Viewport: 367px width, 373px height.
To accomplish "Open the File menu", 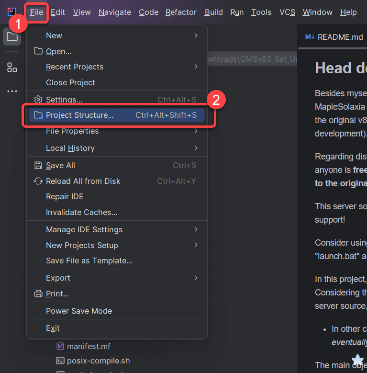I will [x=36, y=12].
